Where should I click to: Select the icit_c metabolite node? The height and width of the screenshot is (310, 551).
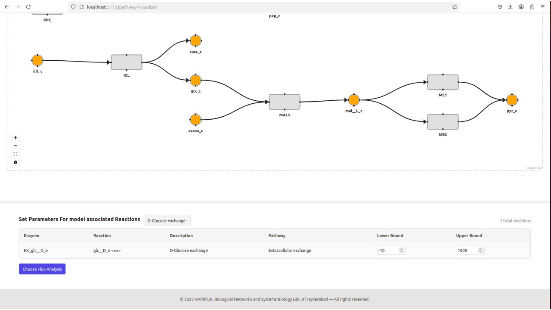pos(37,61)
